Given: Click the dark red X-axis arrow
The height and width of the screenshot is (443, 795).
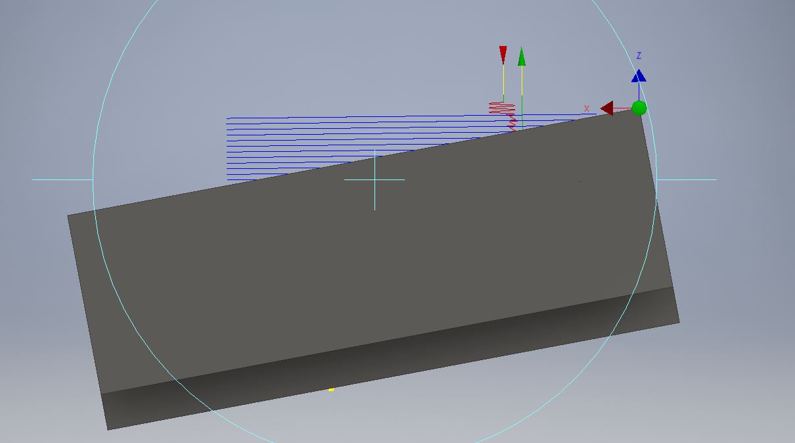Looking at the screenshot, I should (x=608, y=107).
